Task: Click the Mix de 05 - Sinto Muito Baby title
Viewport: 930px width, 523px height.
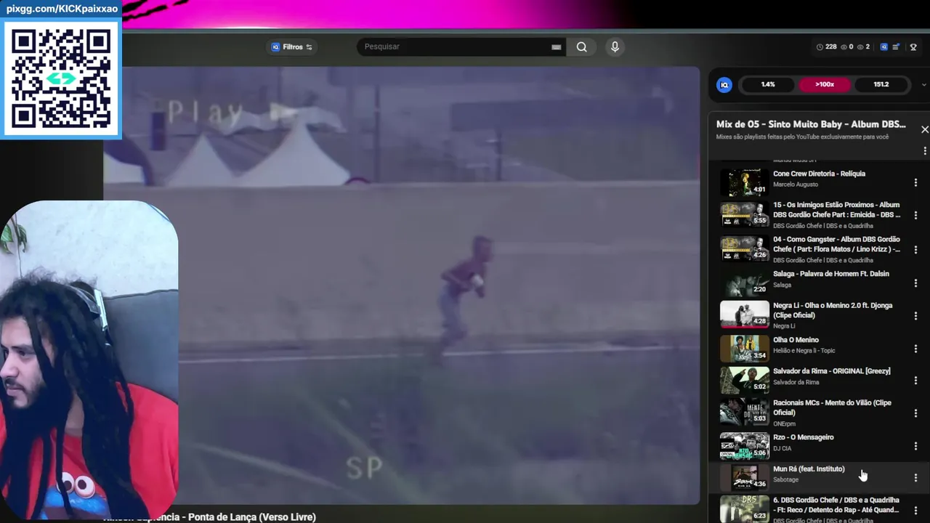Action: [x=811, y=124]
